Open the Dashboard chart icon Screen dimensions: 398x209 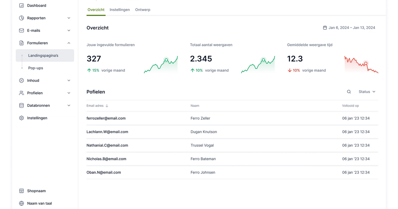(x=22, y=6)
